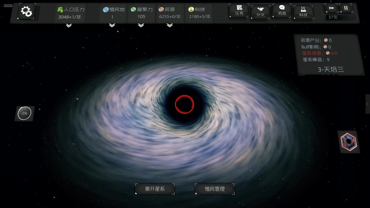Screen dimensions: 370x208
Task: Expand the 殖民地 dropdown chevron
Action: point(112,26)
